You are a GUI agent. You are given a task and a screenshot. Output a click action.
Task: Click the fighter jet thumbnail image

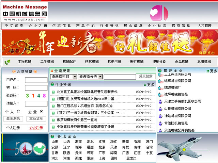point(187,148)
